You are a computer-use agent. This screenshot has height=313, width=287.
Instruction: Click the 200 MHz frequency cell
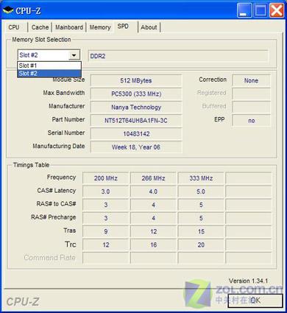(106, 178)
